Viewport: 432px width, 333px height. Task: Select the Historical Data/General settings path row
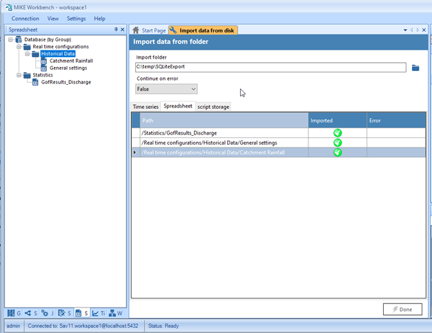pos(224,143)
